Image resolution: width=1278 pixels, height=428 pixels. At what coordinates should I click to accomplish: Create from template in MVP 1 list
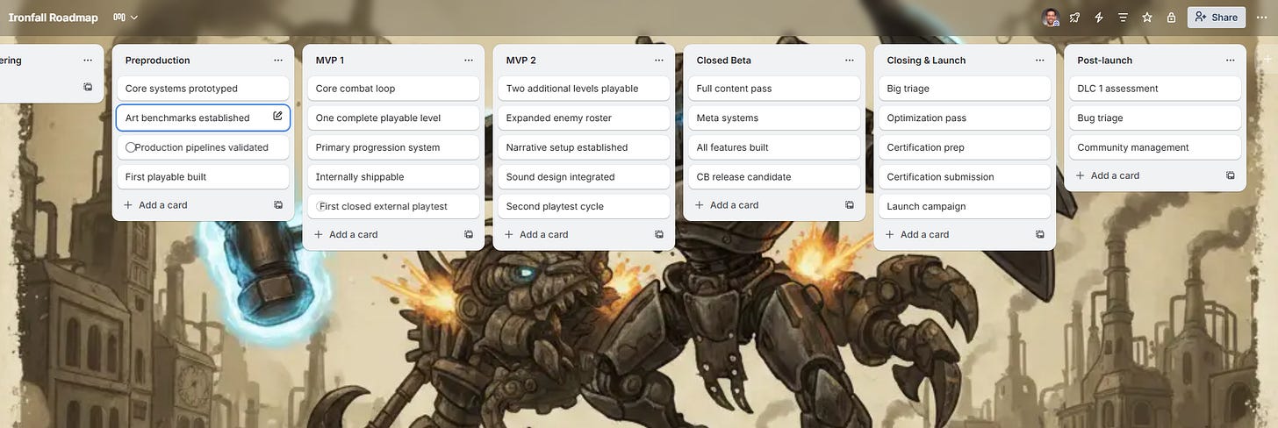point(469,234)
